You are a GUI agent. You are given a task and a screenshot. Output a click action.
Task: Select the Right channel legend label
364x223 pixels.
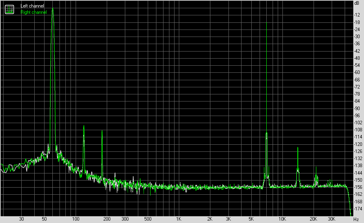coord(33,12)
